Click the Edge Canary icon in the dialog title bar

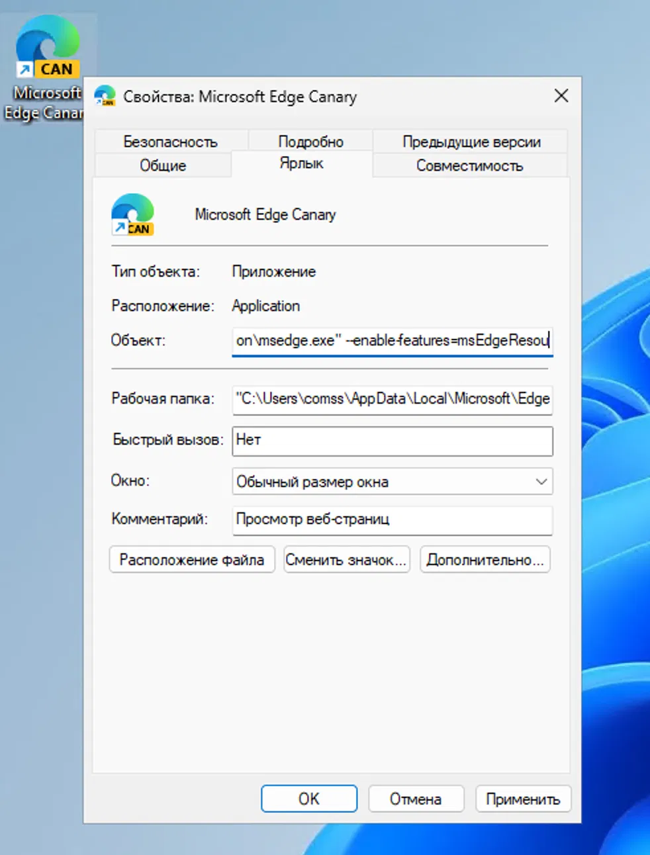(x=105, y=97)
